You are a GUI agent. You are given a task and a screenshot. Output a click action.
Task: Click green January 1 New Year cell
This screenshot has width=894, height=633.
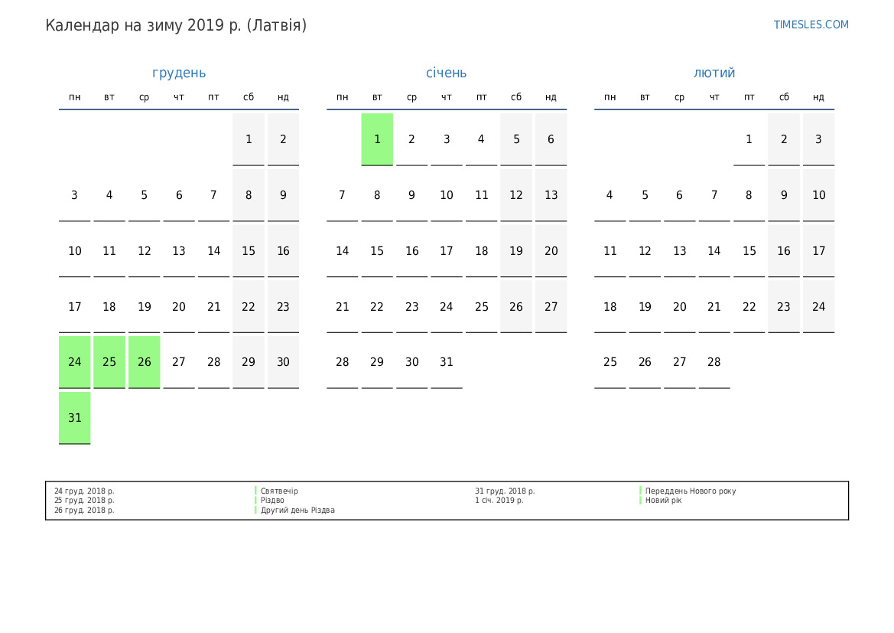point(377,139)
